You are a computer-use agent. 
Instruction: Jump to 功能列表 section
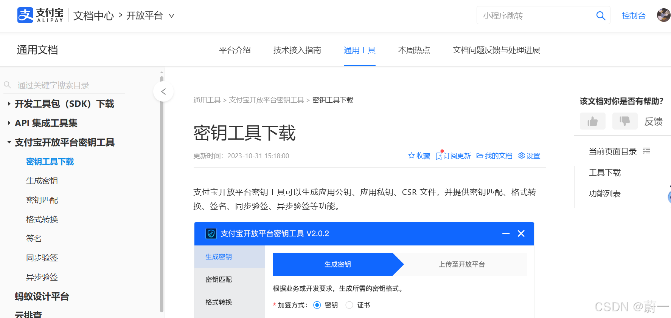pyautogui.click(x=605, y=194)
